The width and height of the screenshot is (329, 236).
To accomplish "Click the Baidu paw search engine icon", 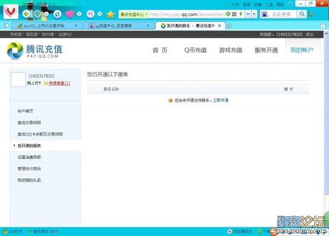I will point(265,14).
